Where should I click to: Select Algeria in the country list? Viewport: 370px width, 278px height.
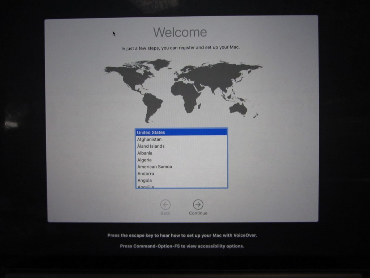click(181, 160)
